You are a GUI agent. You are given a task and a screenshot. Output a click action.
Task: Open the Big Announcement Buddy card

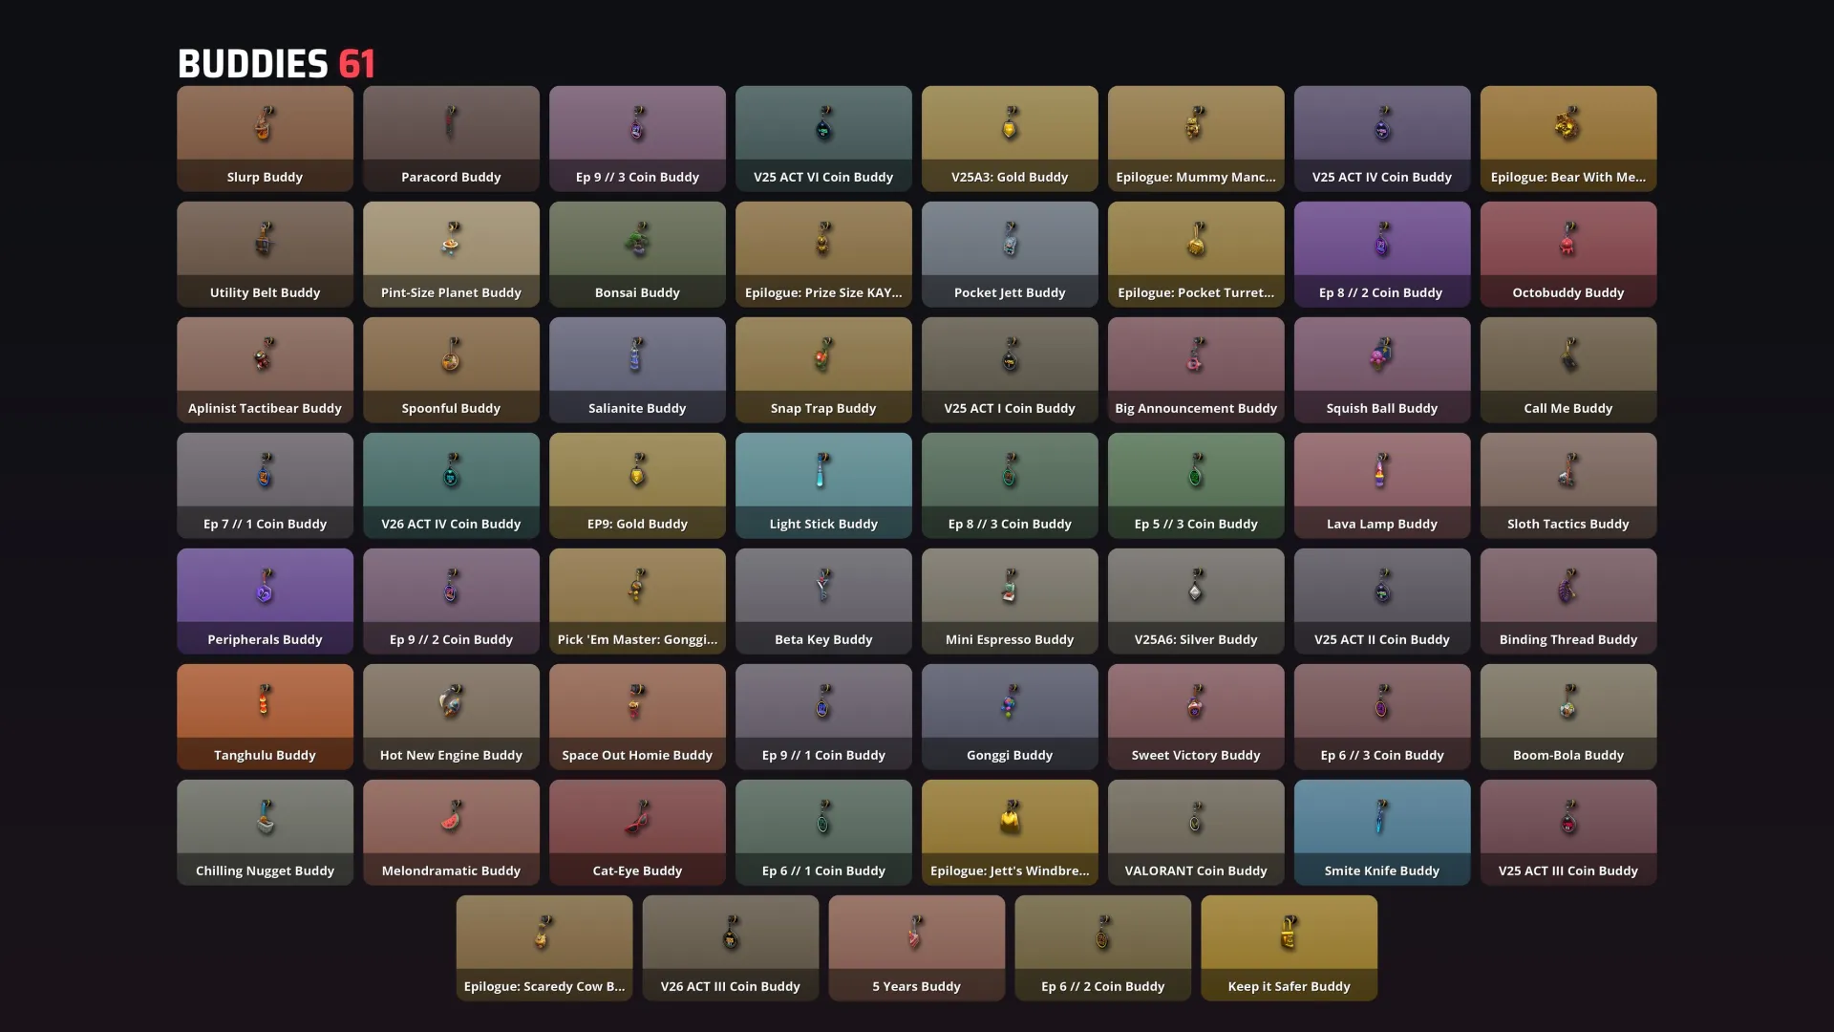1196,370
